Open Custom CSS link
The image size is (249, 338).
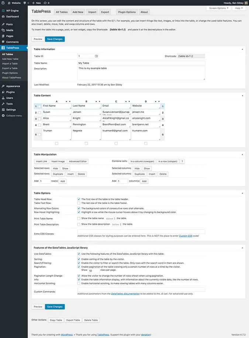(x=186, y=236)
